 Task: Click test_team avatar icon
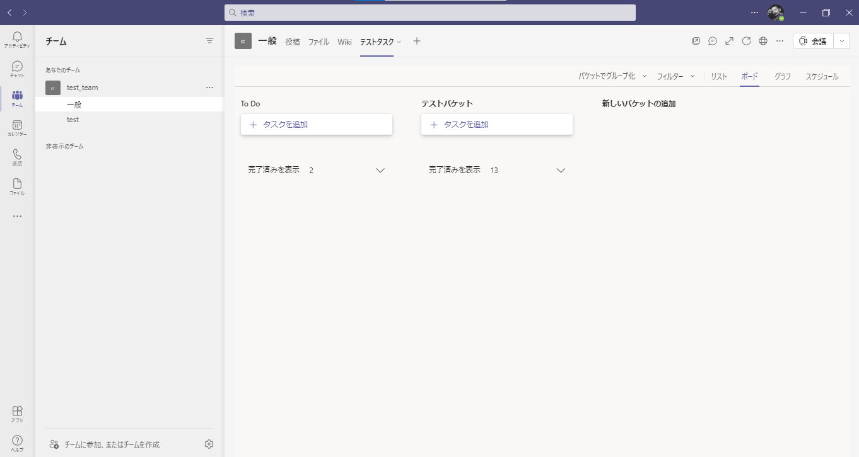pos(53,87)
